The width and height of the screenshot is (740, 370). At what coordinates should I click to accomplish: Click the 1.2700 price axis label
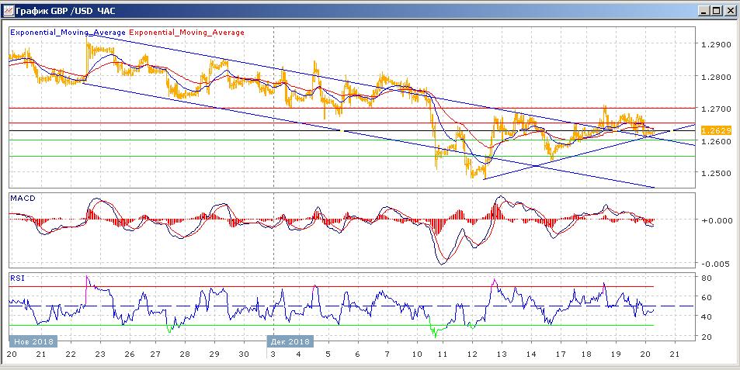[715, 109]
